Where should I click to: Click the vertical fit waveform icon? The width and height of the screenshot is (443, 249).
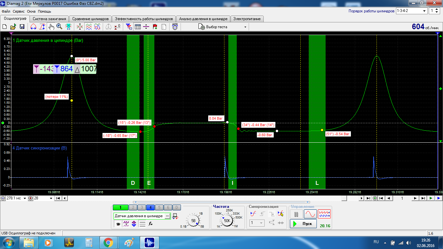(68, 27)
